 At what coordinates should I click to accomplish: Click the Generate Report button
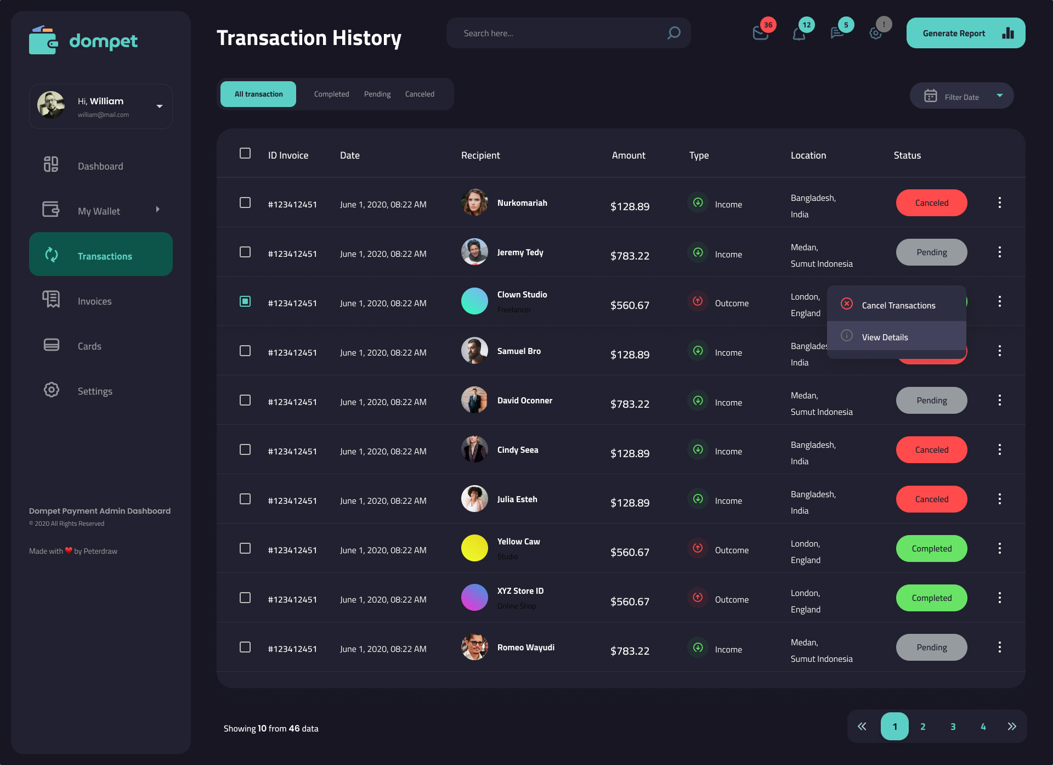[965, 33]
